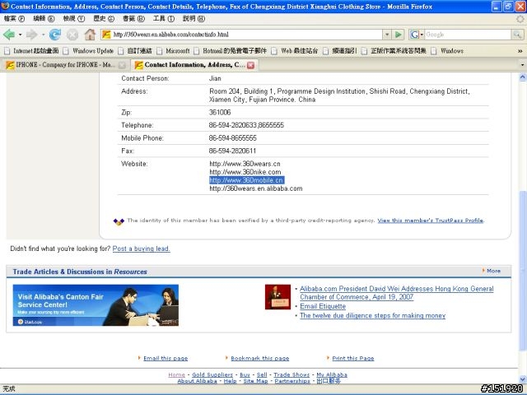
Task: Click the Print this Page link
Action: [x=353, y=359]
